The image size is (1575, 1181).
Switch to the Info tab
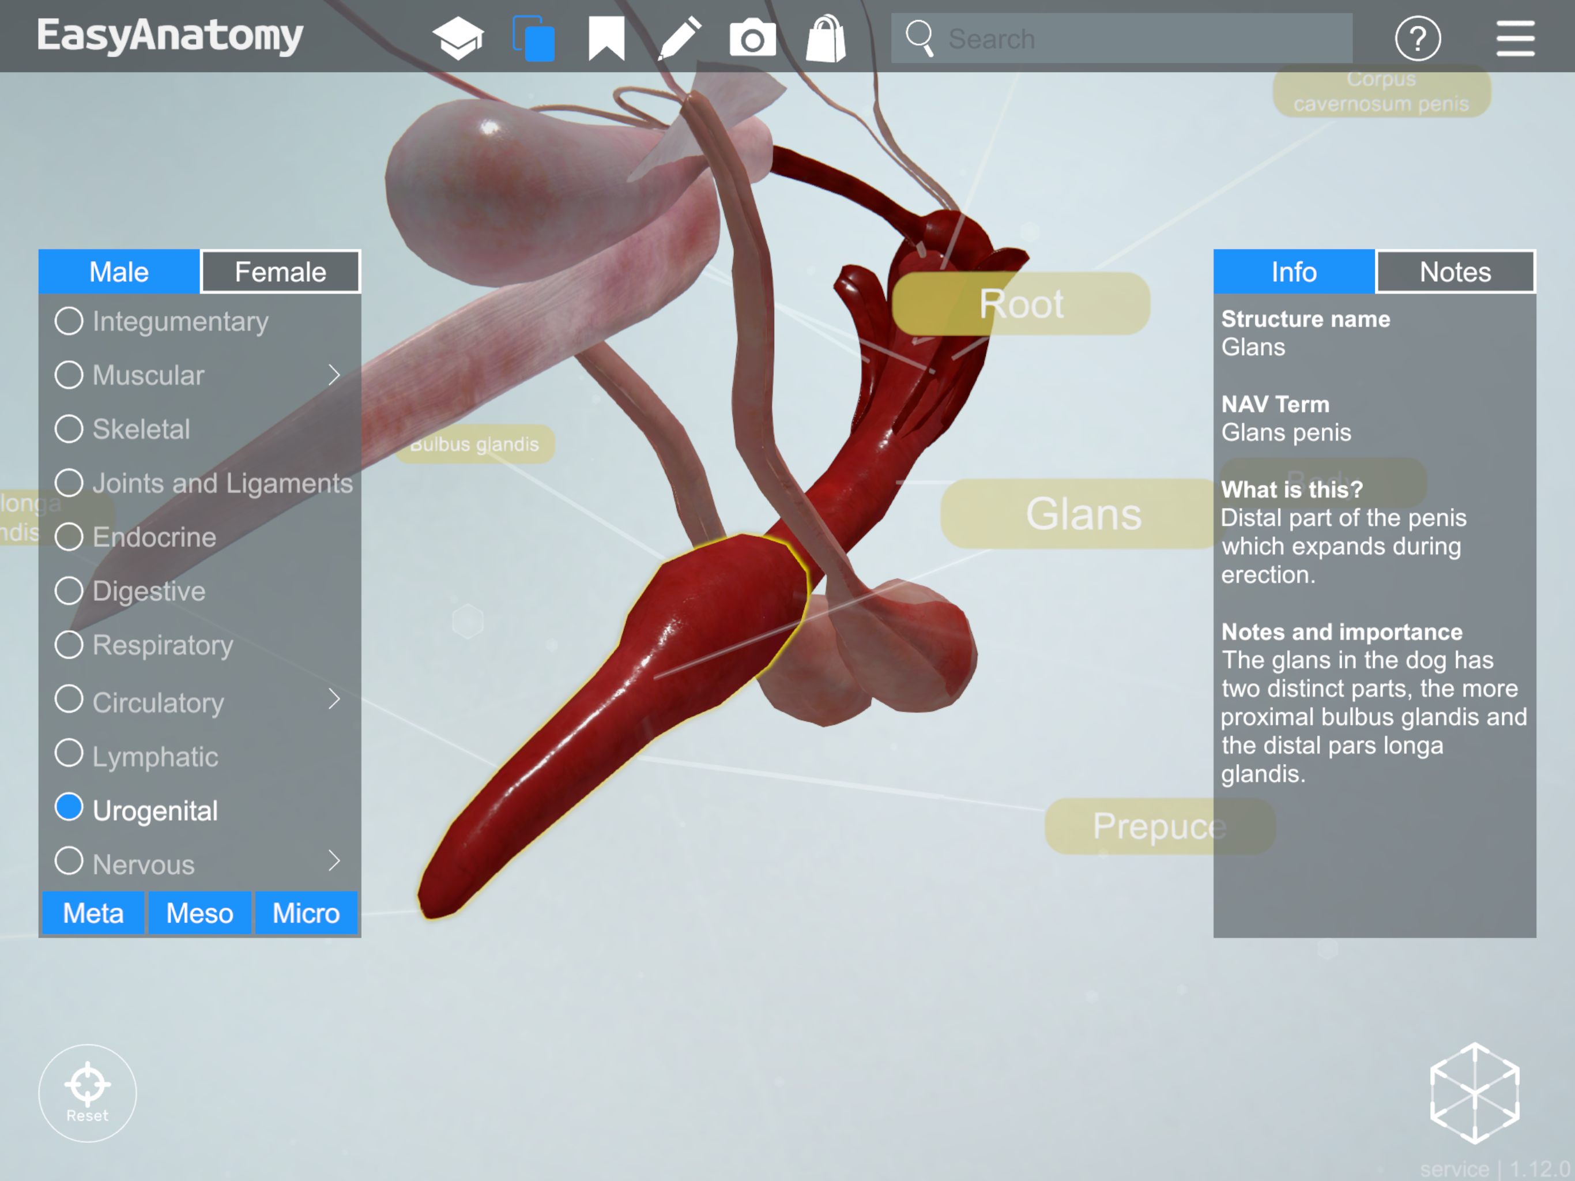click(x=1294, y=272)
